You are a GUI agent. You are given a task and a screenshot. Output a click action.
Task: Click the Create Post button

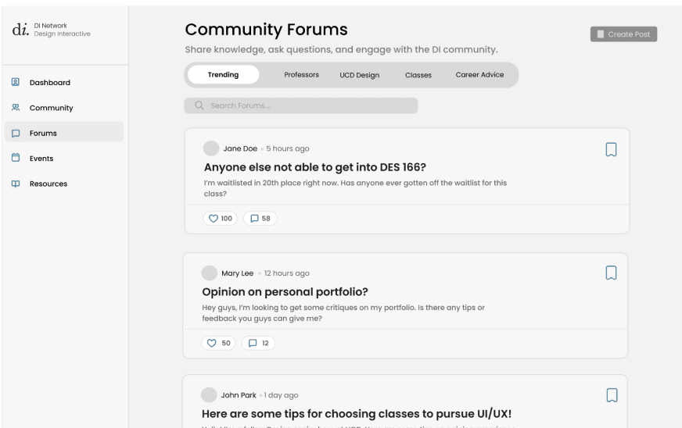[623, 34]
